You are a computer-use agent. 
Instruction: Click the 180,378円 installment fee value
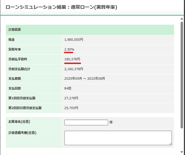coord(72,59)
